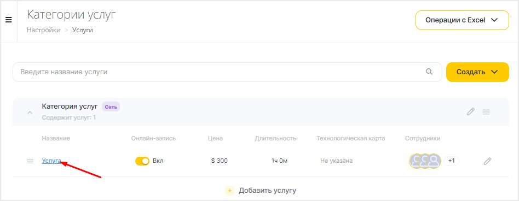Click the Сеть badge
Image resolution: width=519 pixels, height=201 pixels.
(111, 107)
